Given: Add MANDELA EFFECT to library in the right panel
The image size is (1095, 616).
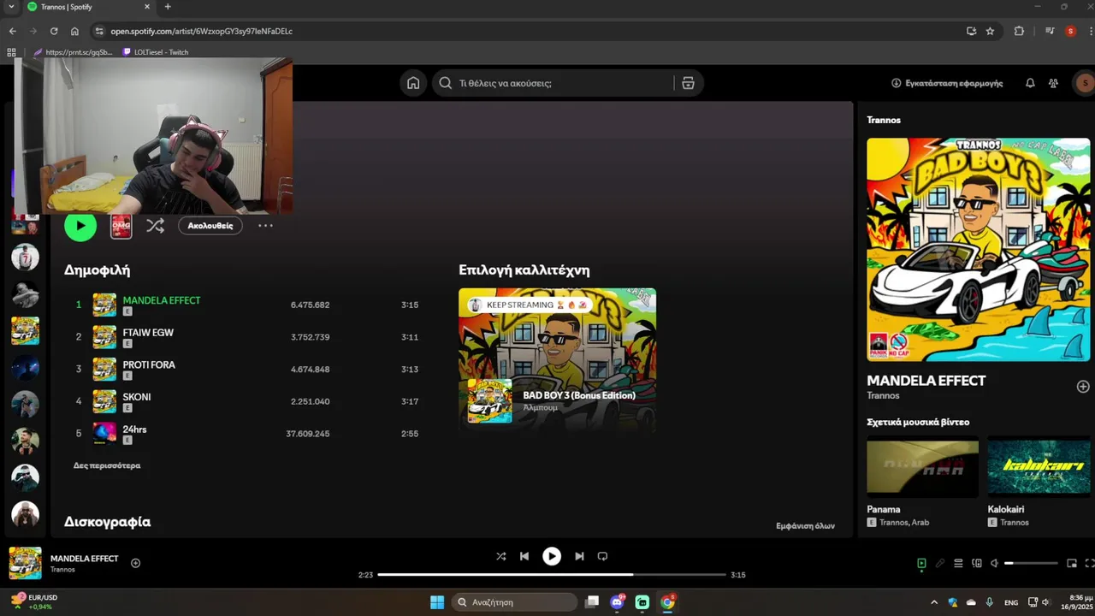Looking at the screenshot, I should pyautogui.click(x=1083, y=387).
